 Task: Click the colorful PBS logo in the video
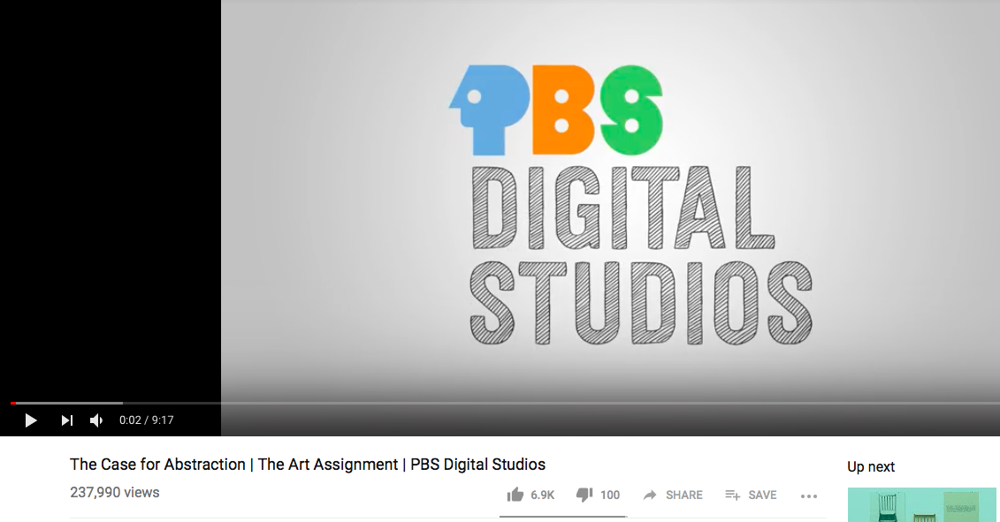tap(555, 108)
